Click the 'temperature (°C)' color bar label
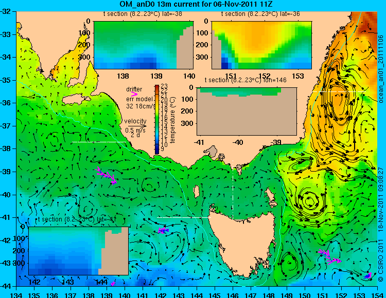 click(x=172, y=120)
